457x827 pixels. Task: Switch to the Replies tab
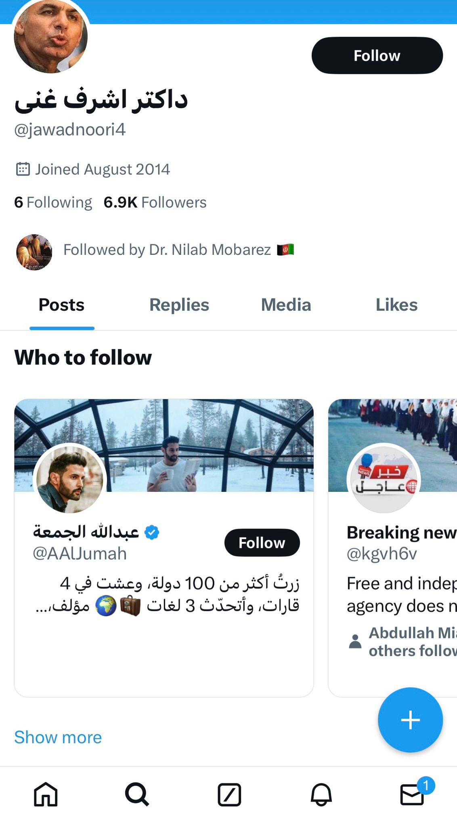click(x=179, y=305)
